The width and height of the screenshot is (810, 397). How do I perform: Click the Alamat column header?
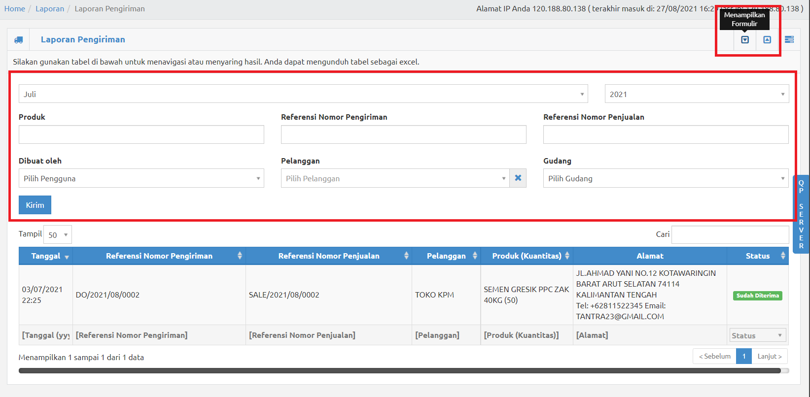tap(650, 256)
